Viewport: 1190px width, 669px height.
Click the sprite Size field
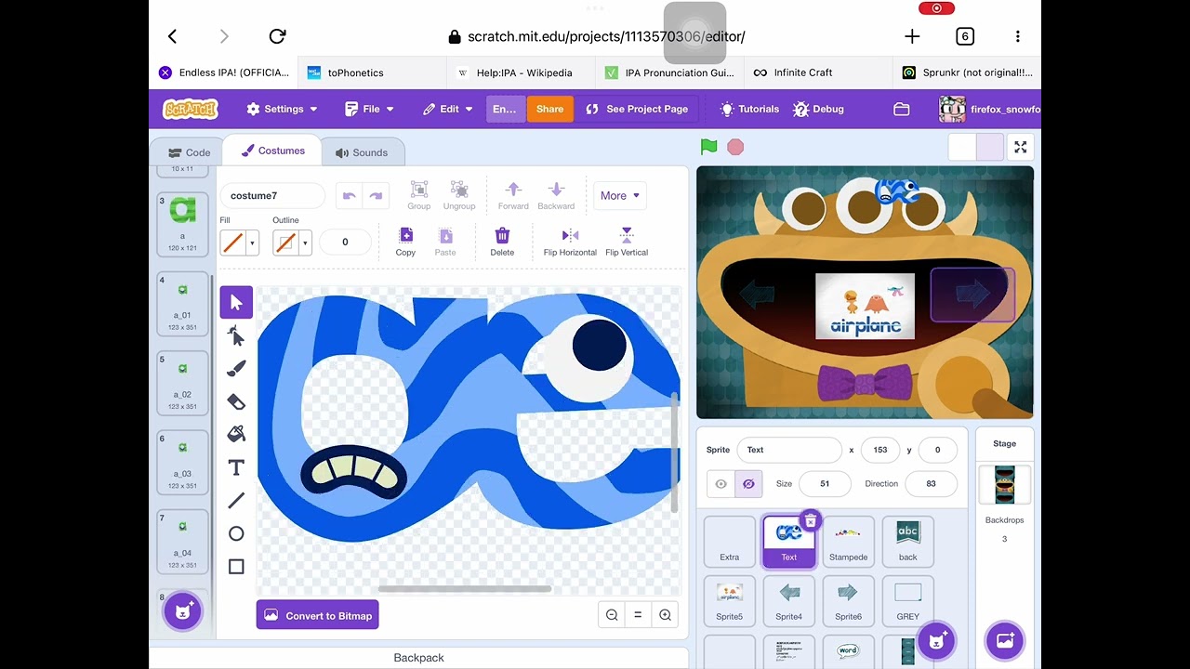point(825,483)
